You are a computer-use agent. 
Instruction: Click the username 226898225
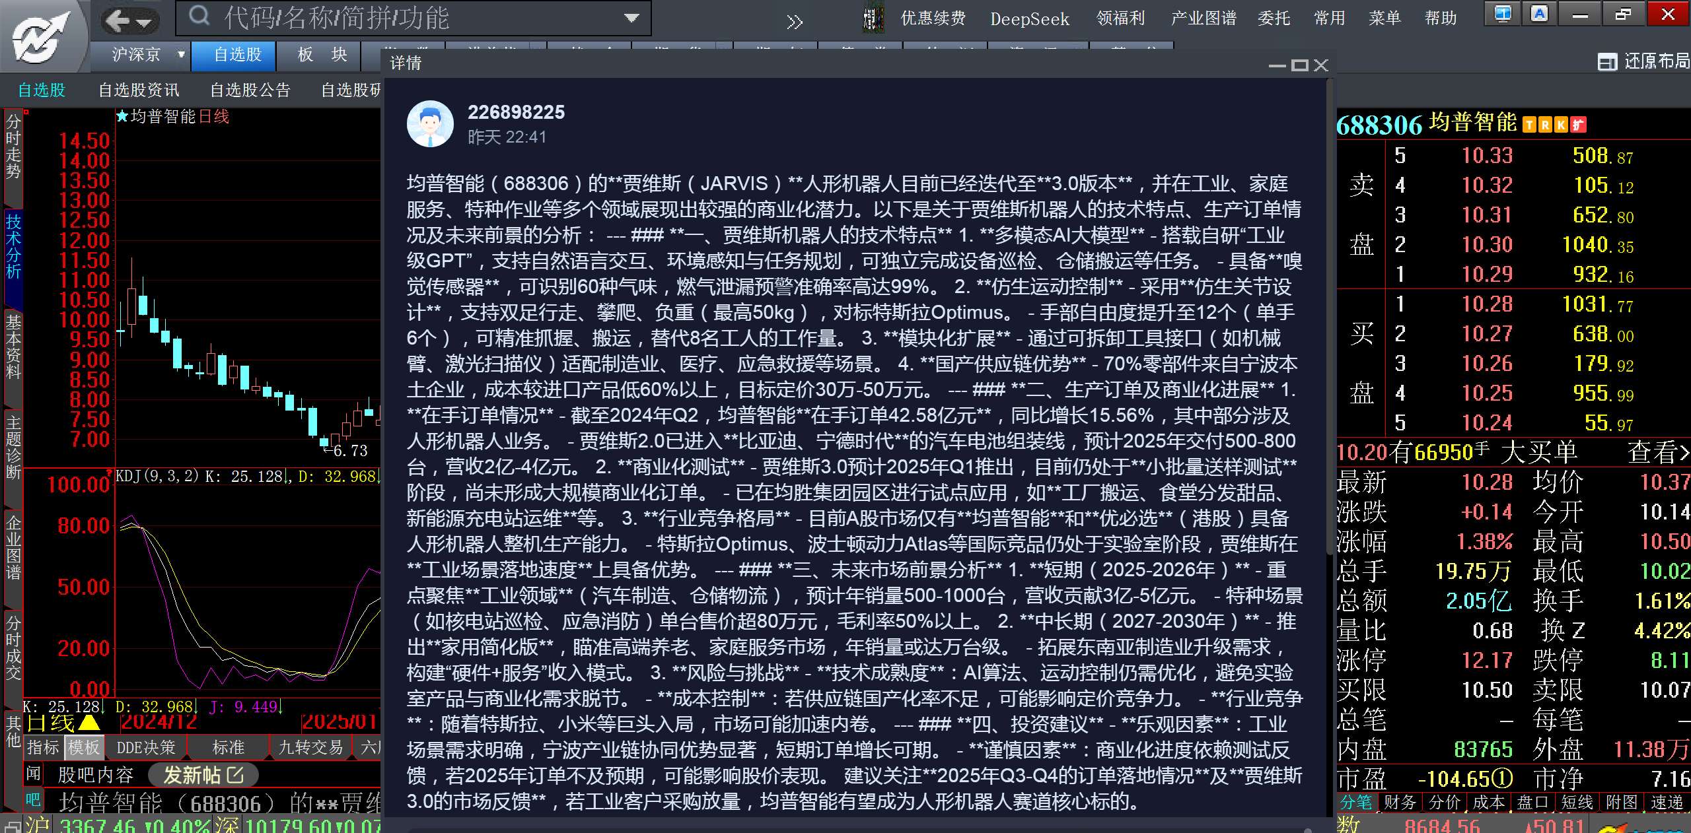(x=516, y=113)
